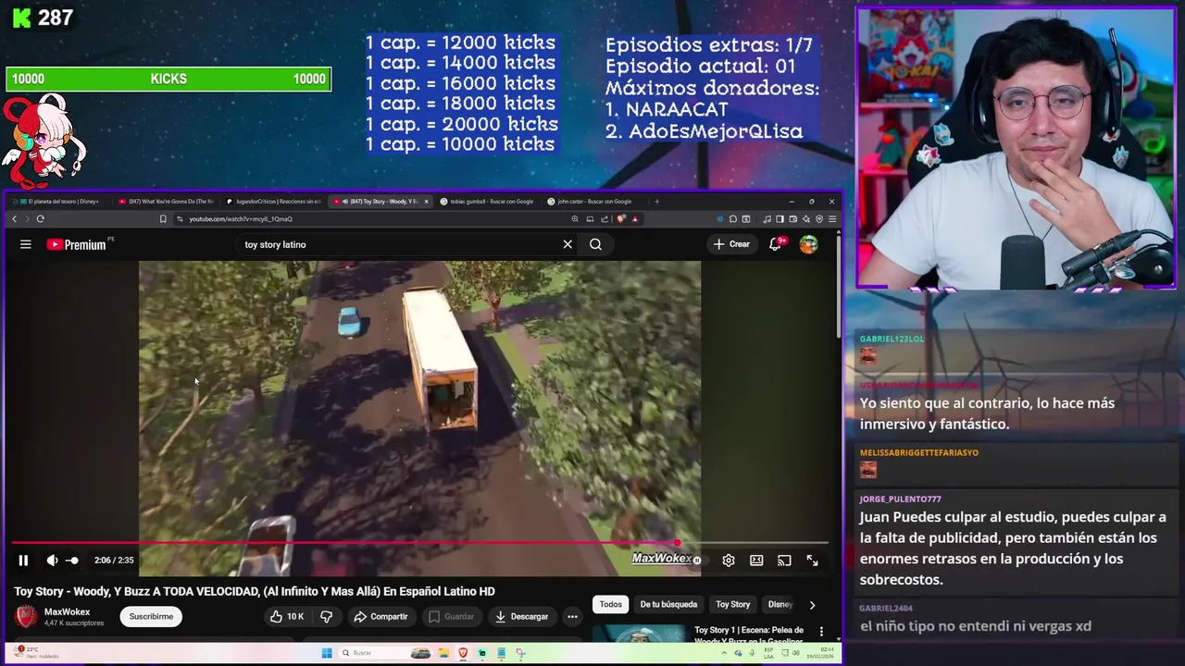Viewport: 1185px width, 666px height.
Task: Open the YouTube account avatar menu
Action: 808,244
